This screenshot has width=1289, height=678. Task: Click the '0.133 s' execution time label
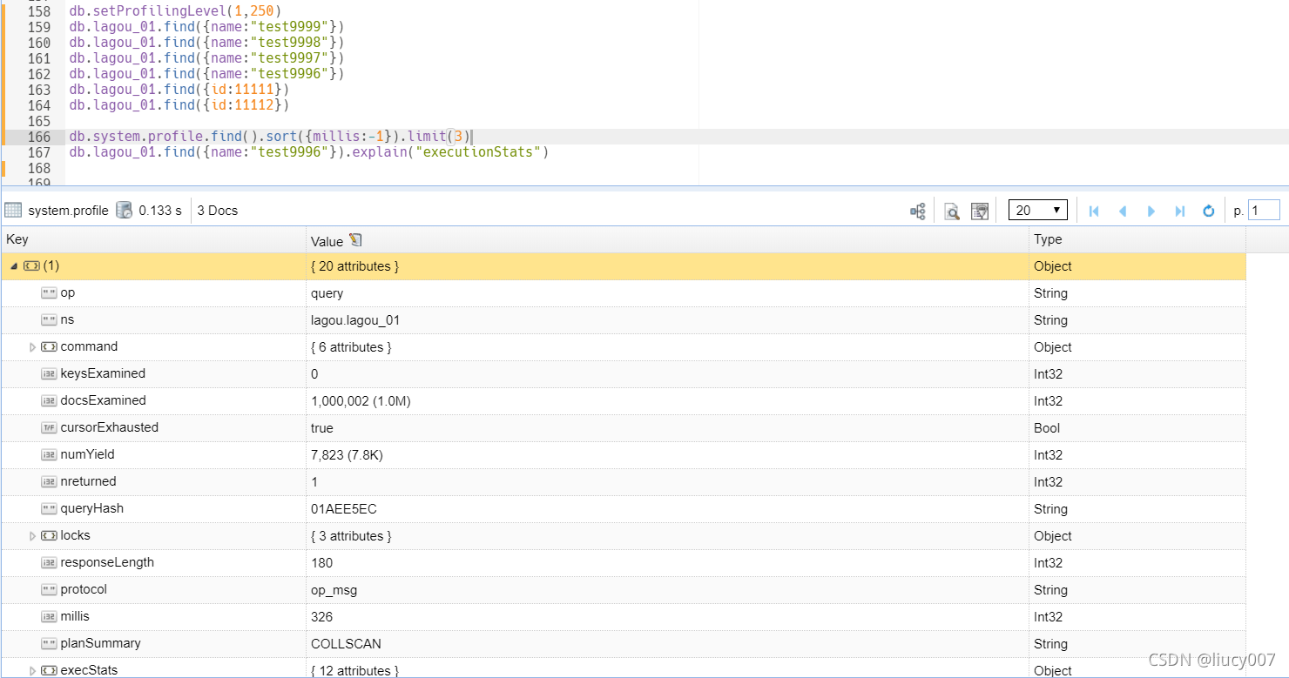tap(160, 211)
